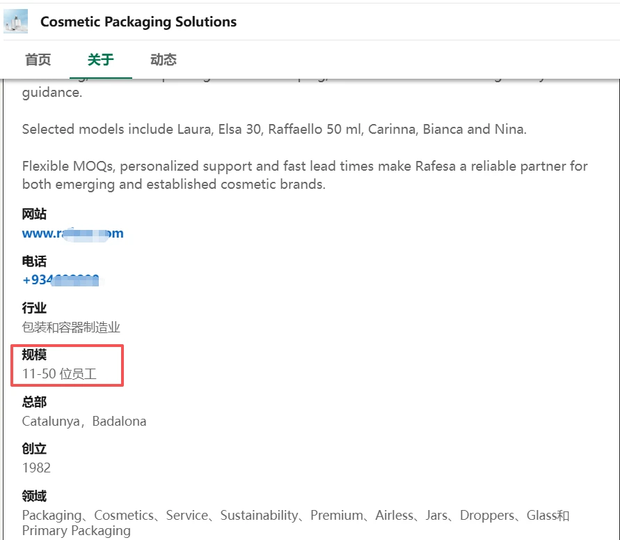
Task: Switch to the 首页 tab
Action: pos(38,60)
